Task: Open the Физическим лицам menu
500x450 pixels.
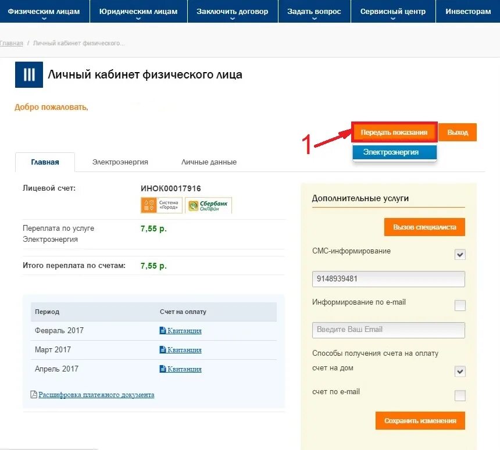Action: tap(44, 12)
